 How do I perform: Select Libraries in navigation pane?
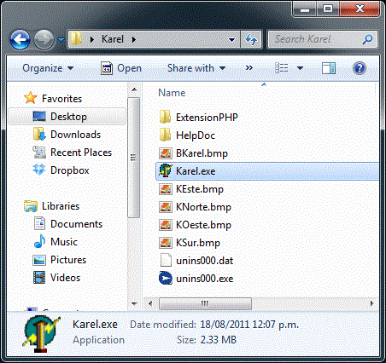coord(61,206)
